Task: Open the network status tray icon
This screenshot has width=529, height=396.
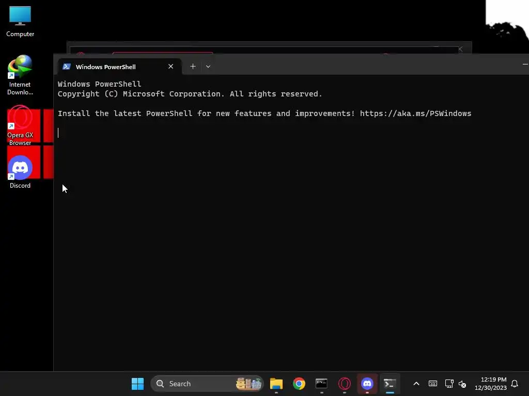Action: 449,384
